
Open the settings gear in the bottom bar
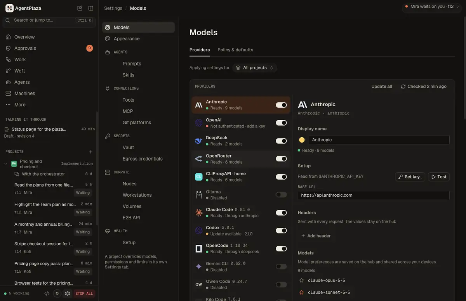[68, 294]
